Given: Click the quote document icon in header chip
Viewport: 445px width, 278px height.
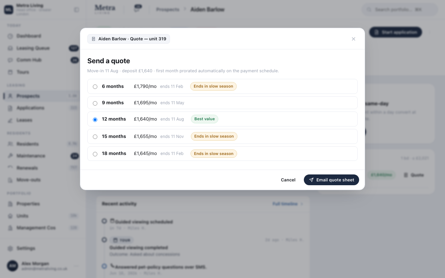Looking at the screenshot, I should 94,39.
